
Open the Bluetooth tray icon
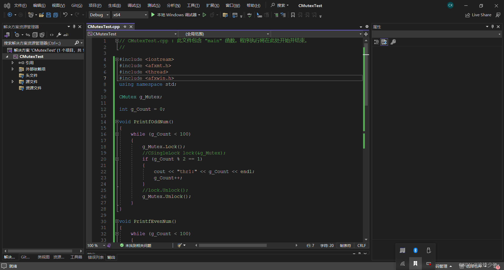click(x=416, y=250)
